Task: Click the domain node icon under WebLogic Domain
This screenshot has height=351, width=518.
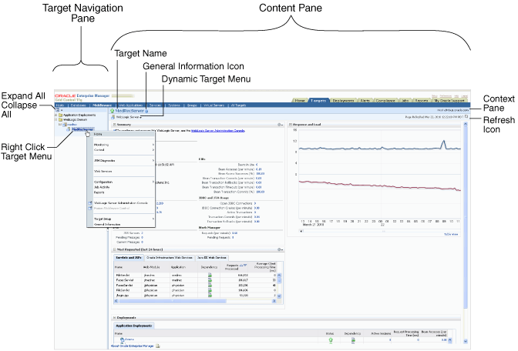Action: pyautogui.click(x=65, y=125)
